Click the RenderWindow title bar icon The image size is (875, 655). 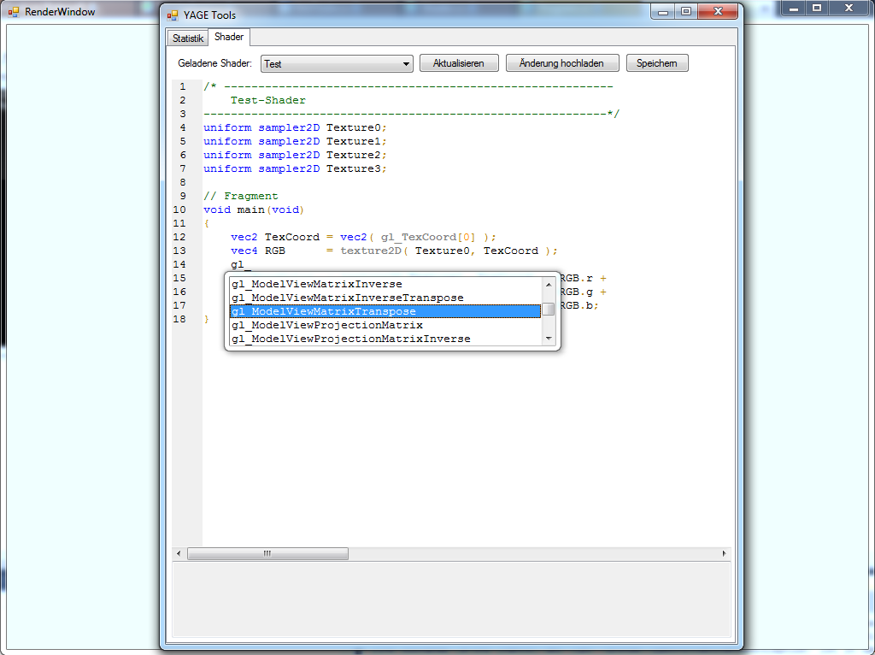[x=14, y=12]
